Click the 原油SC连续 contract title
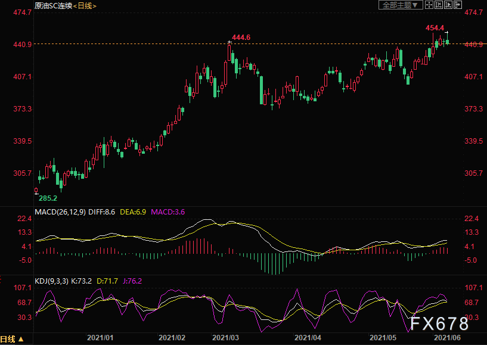487x345 pixels. pos(54,5)
